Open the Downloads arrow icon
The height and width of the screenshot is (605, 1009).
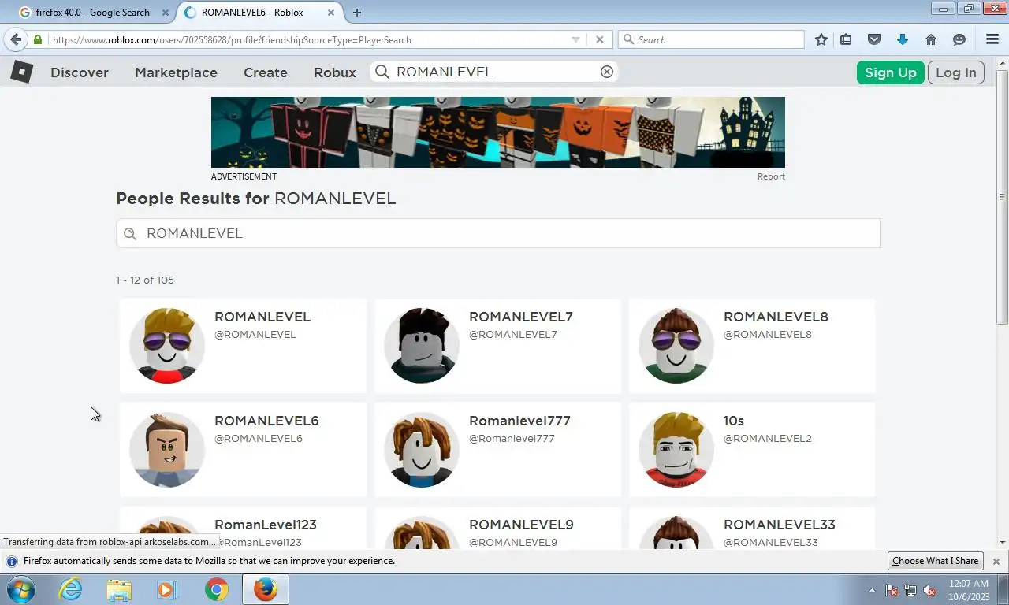tap(903, 39)
